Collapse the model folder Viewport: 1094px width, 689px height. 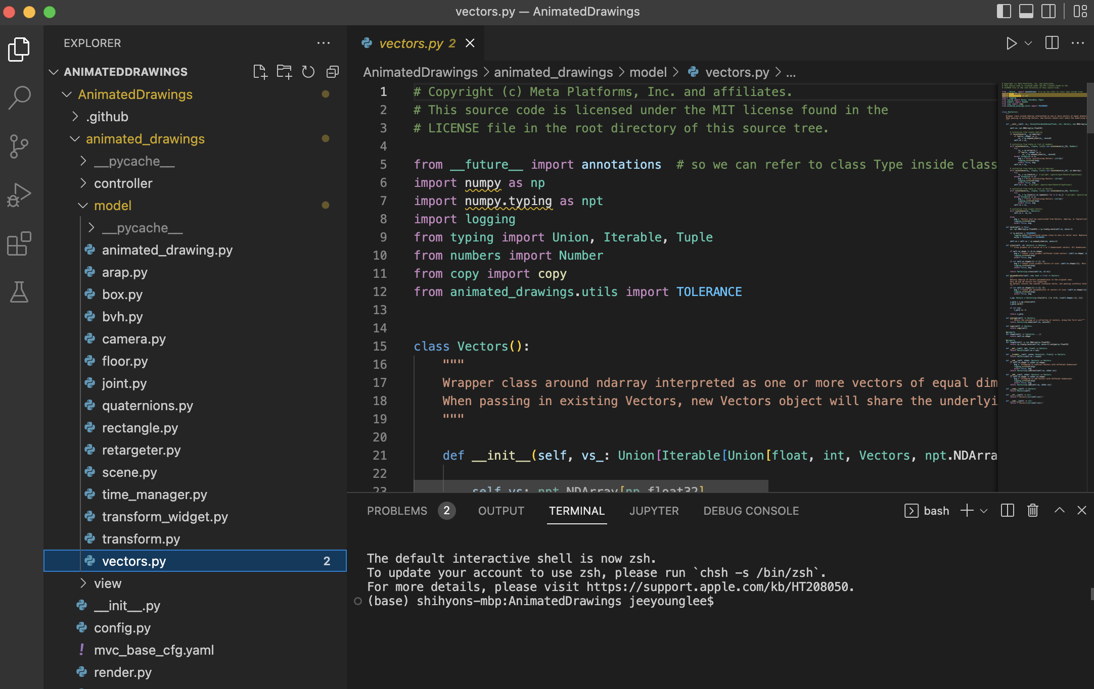click(x=112, y=206)
